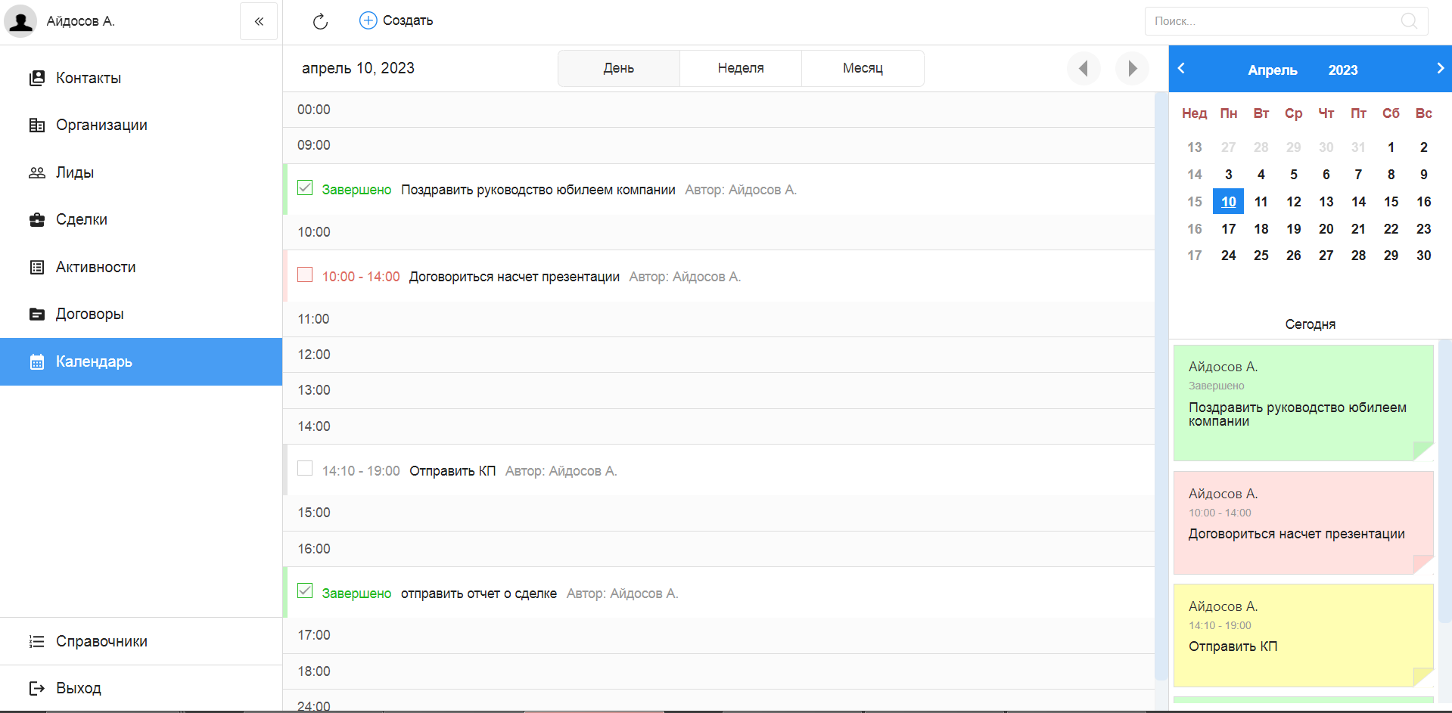1452x713 pixels.
Task: Click the 12:00 time slot row
Action: (719, 355)
